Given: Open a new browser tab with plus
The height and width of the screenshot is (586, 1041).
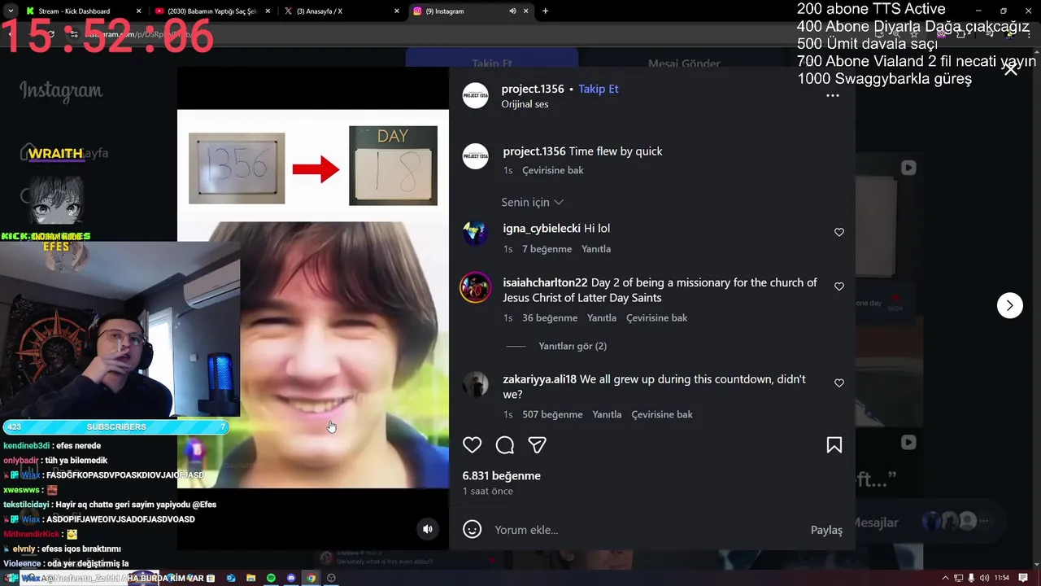Looking at the screenshot, I should point(545,11).
